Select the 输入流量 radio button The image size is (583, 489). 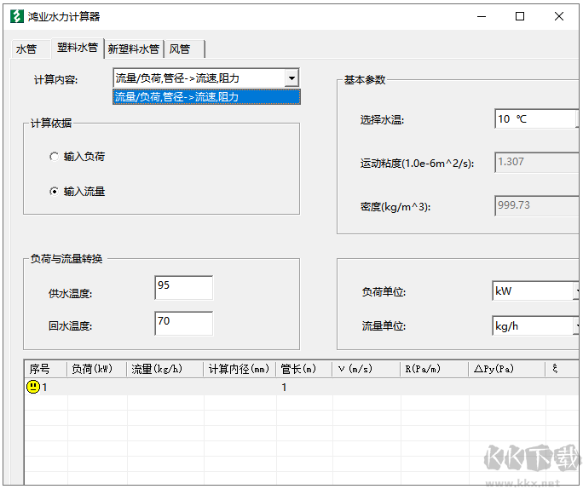point(55,192)
